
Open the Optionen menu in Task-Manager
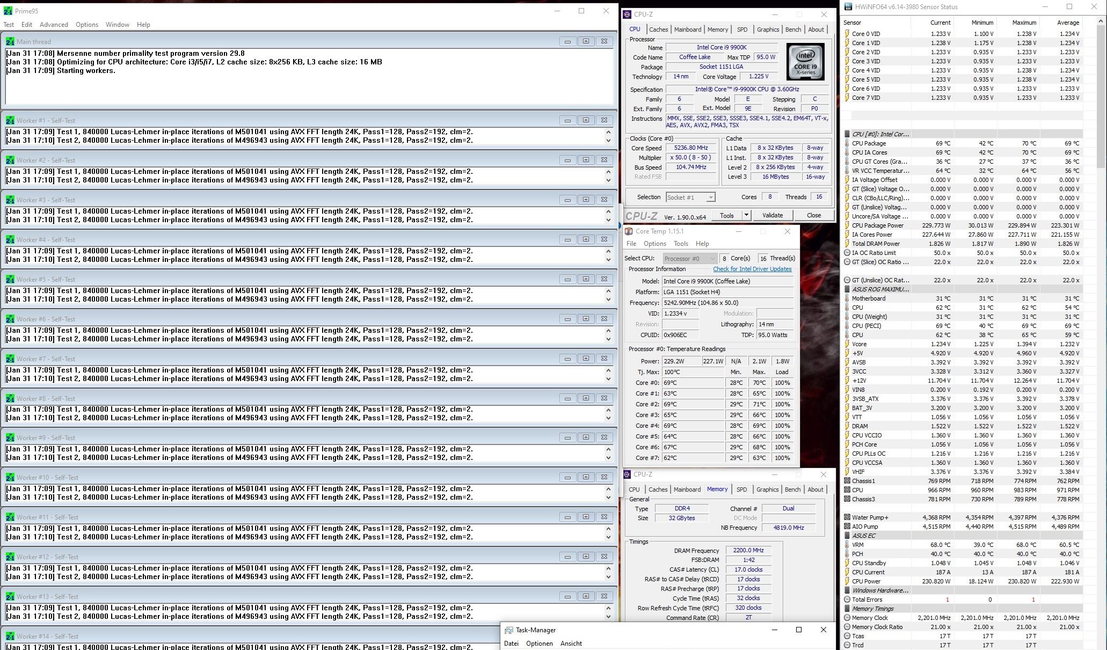(539, 644)
